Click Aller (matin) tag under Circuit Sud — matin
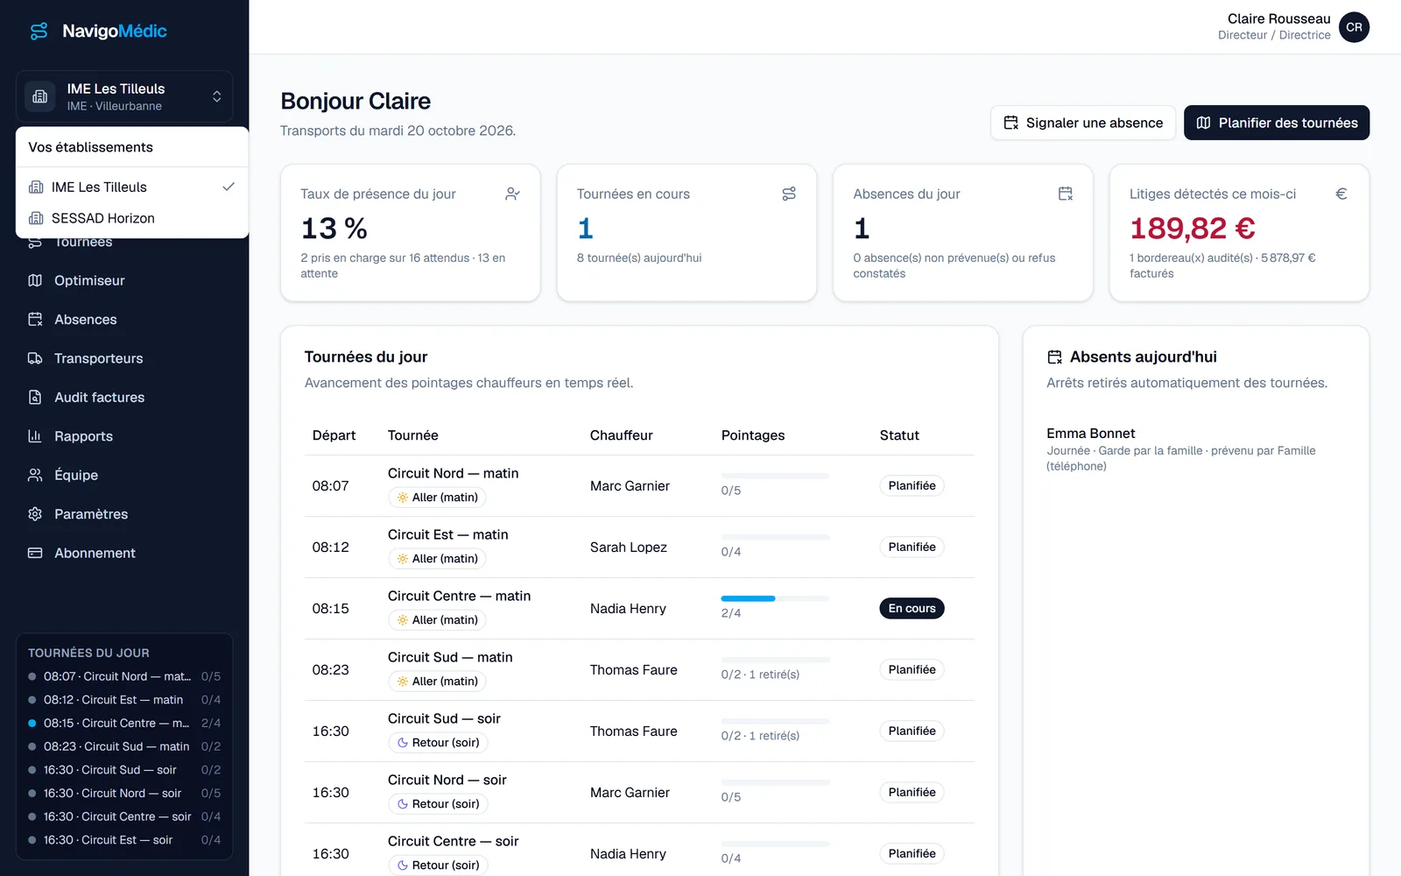The width and height of the screenshot is (1401, 876). 437,682
